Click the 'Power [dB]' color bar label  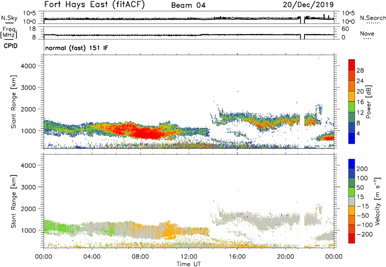(368, 102)
